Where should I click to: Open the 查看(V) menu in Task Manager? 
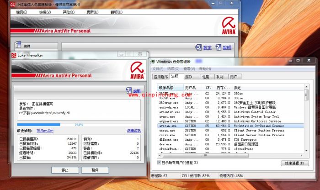(x=189, y=69)
